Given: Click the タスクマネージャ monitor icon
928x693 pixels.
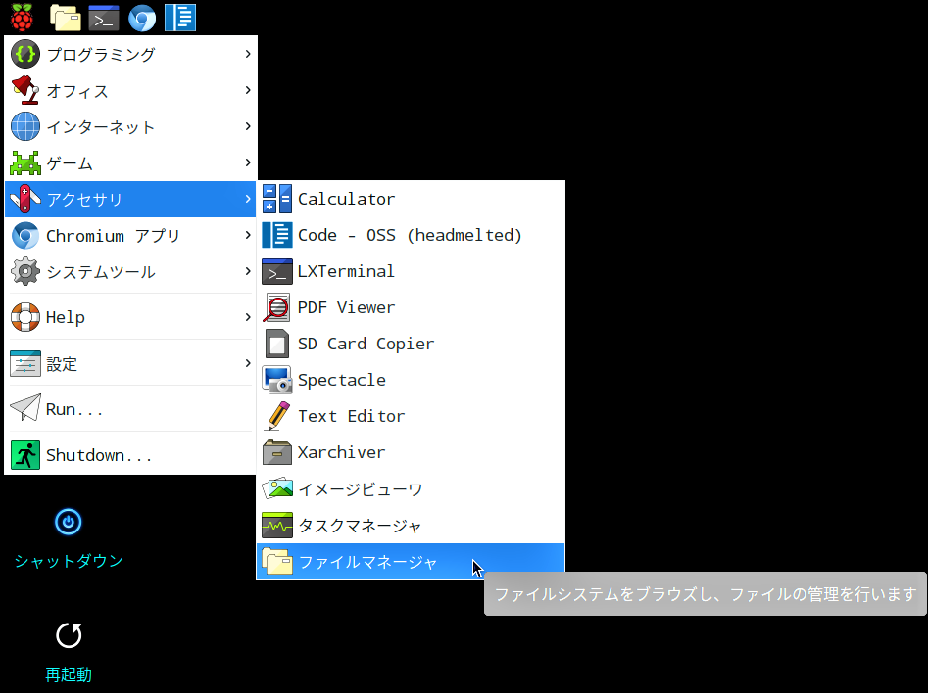Looking at the screenshot, I should pos(277,525).
